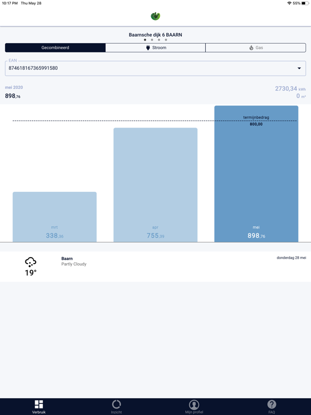Select the mei bar 898,76
This screenshot has height=415, width=311.
tap(256, 174)
